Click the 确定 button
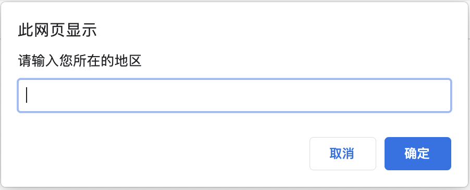The height and width of the screenshot is (190, 470). (417, 154)
